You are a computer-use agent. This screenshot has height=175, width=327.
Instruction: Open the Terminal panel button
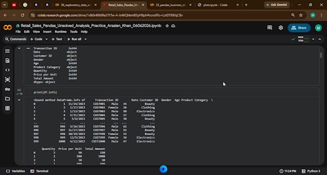tap(39, 171)
